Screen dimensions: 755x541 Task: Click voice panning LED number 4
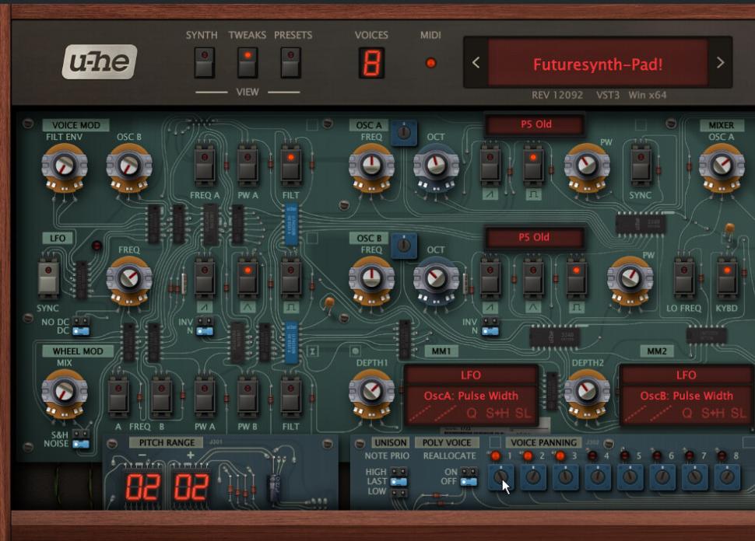click(x=592, y=455)
